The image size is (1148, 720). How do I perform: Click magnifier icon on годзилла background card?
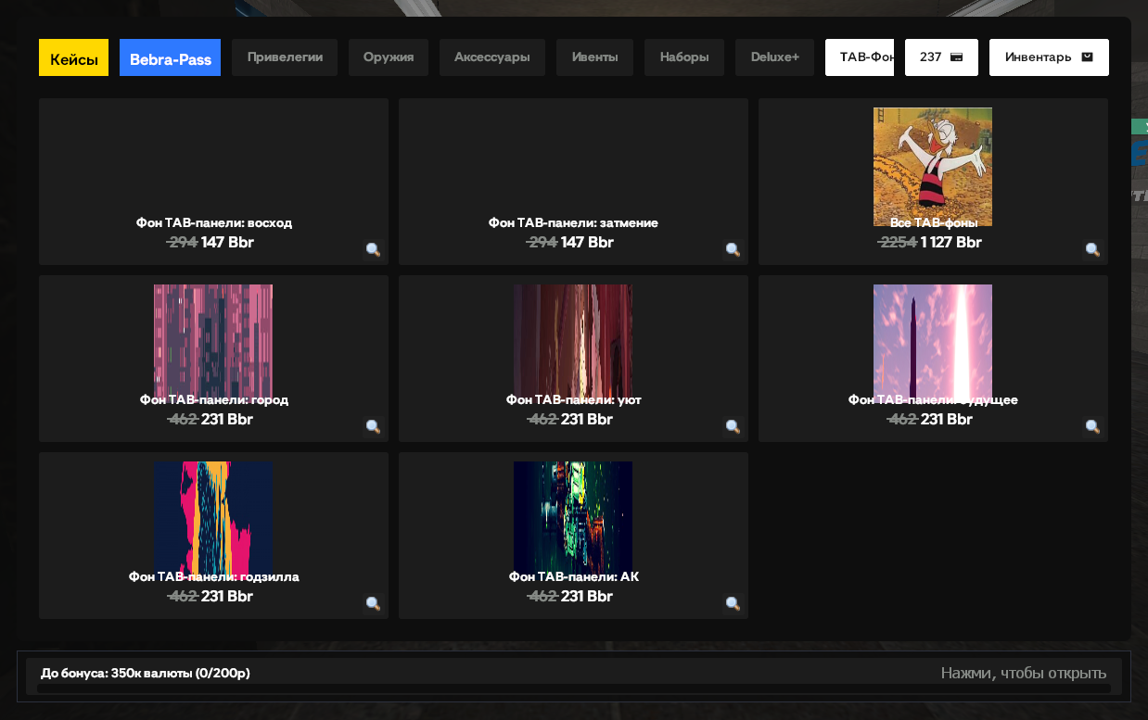point(373,604)
